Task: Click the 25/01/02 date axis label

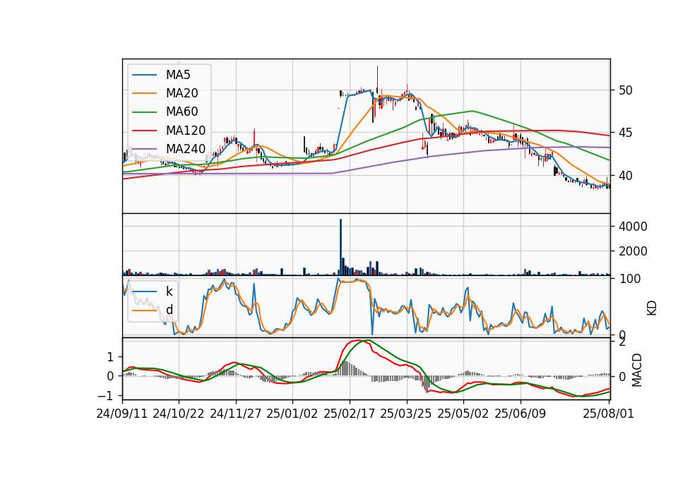Action: [x=292, y=414]
